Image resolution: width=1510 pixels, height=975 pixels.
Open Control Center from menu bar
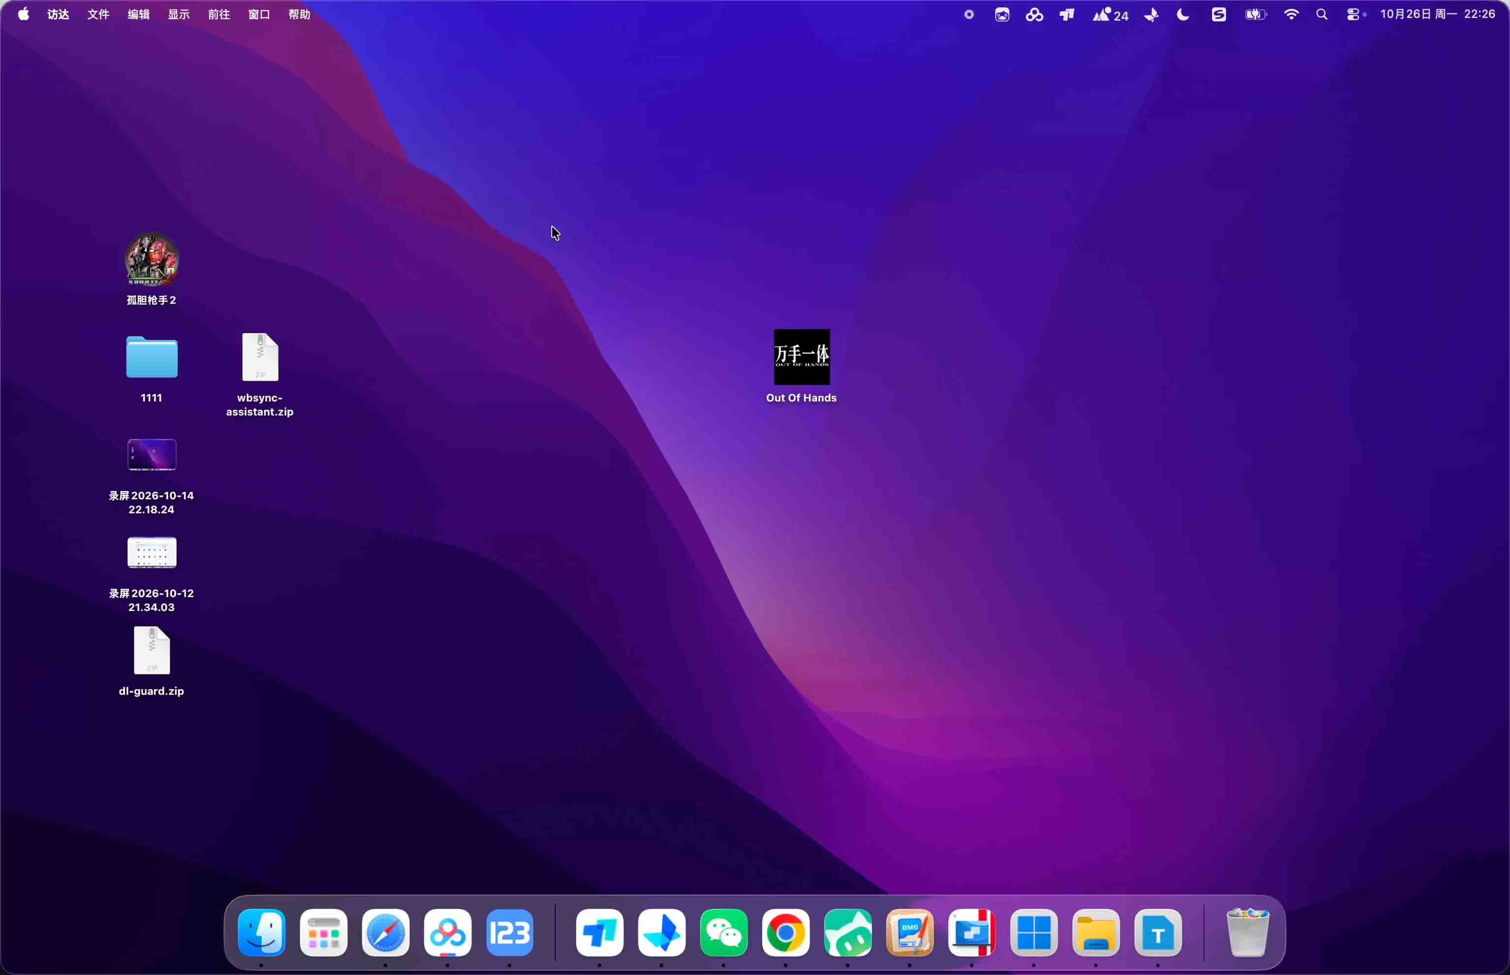[x=1353, y=14]
